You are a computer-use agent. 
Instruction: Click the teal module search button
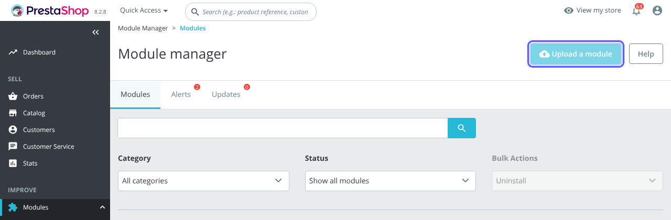point(462,128)
